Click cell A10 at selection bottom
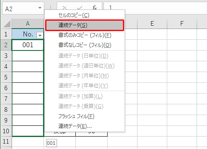Image resolution: width=207 pixels, height=149 pixels. coord(28,131)
